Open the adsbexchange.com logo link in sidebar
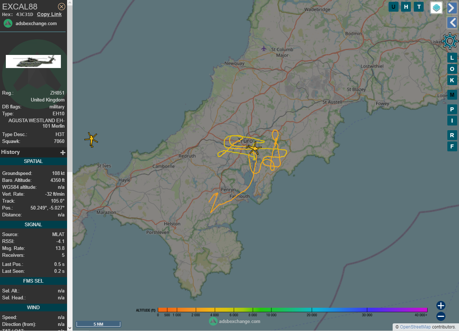The image size is (459, 331). [31, 23]
